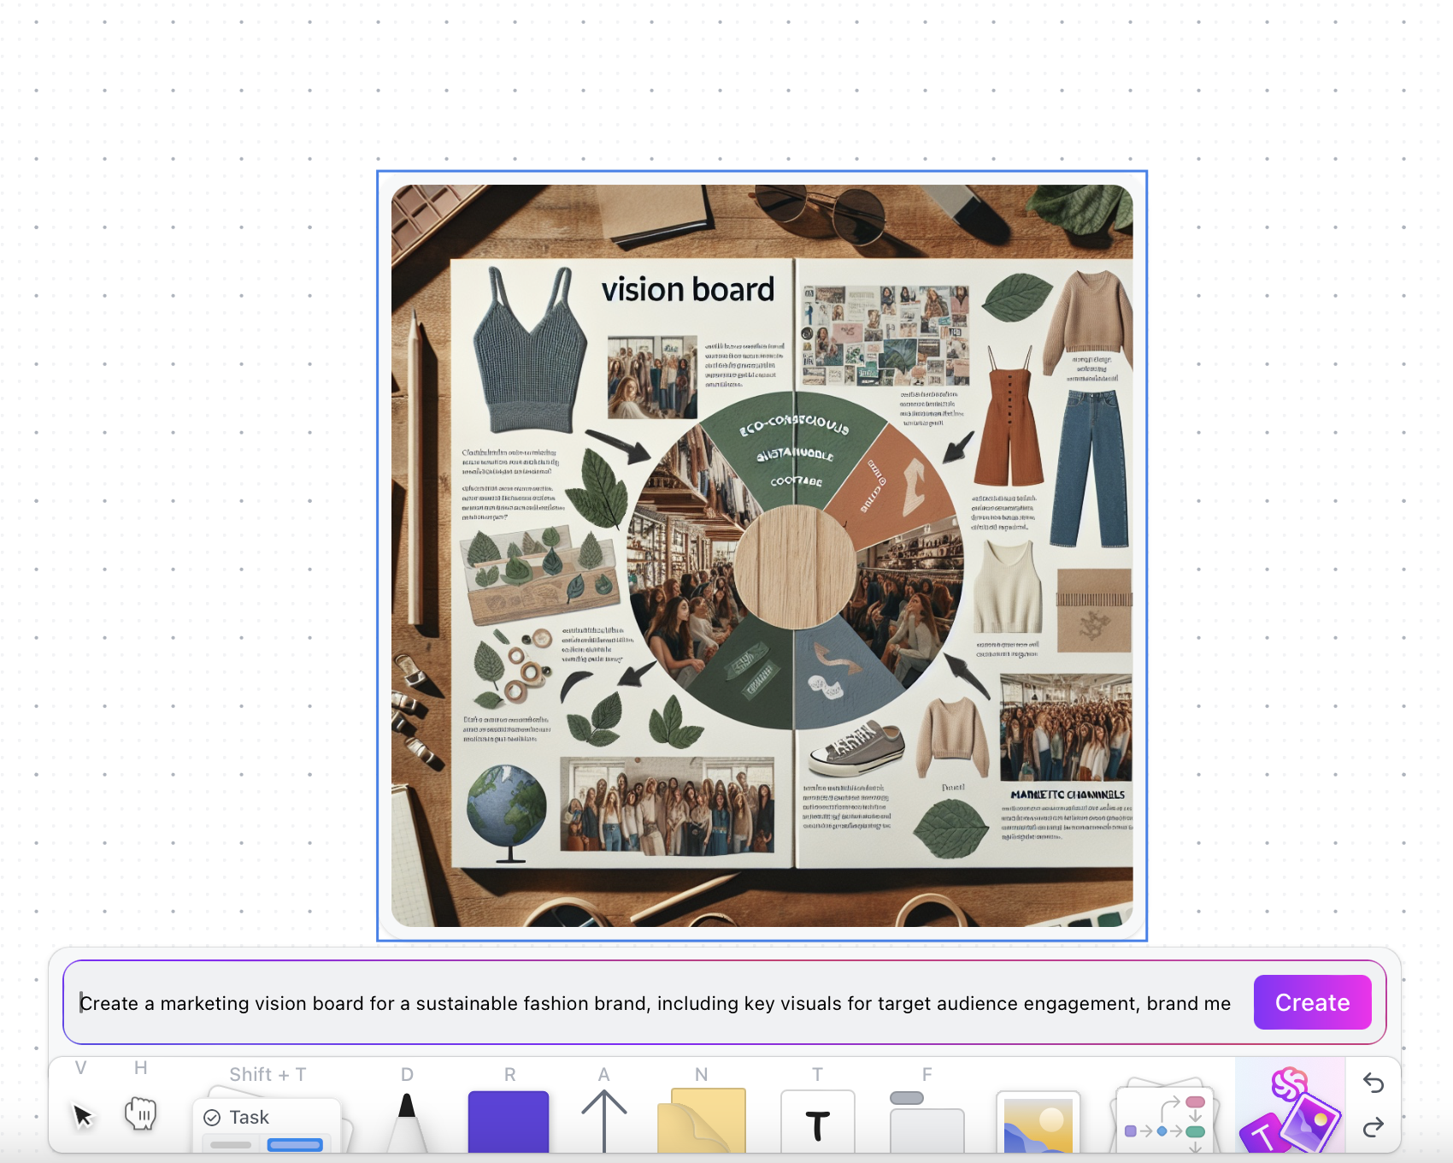Click the Task checkmark stamp
Viewport: 1453px width, 1163px height.
pos(210,1116)
